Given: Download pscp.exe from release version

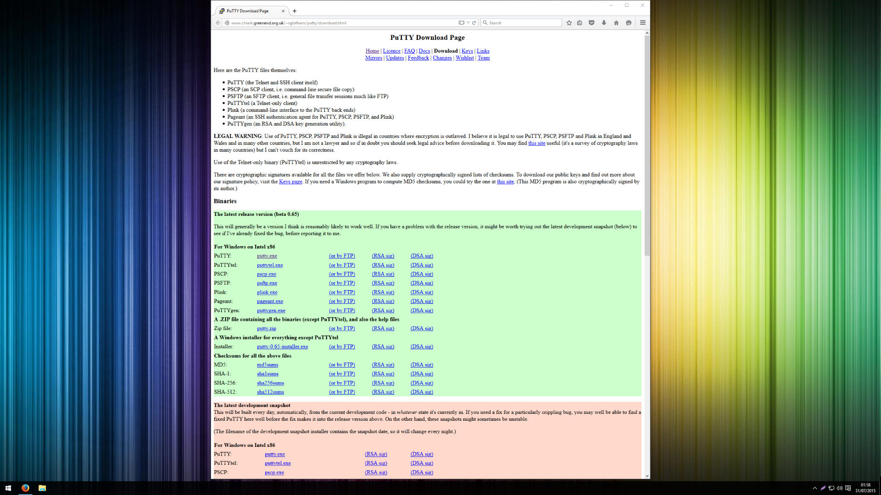Looking at the screenshot, I should 267,274.
